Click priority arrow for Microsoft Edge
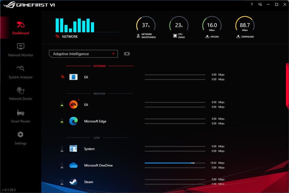The height and width of the screenshot is (193, 289). 62,121
